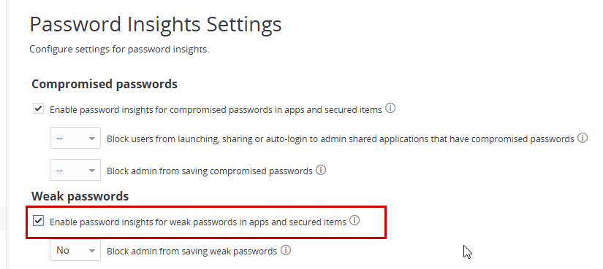View info icon for saving weak passwords
Viewport: 603px width, 269px height.
click(285, 250)
